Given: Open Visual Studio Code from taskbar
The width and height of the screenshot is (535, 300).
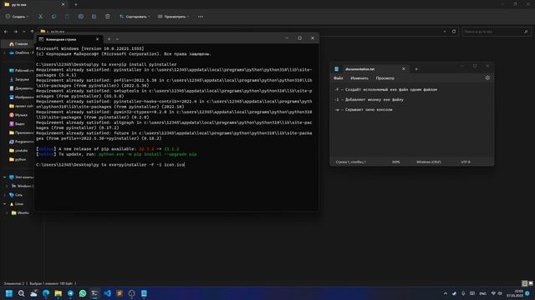Looking at the screenshot, I should 107,293.
